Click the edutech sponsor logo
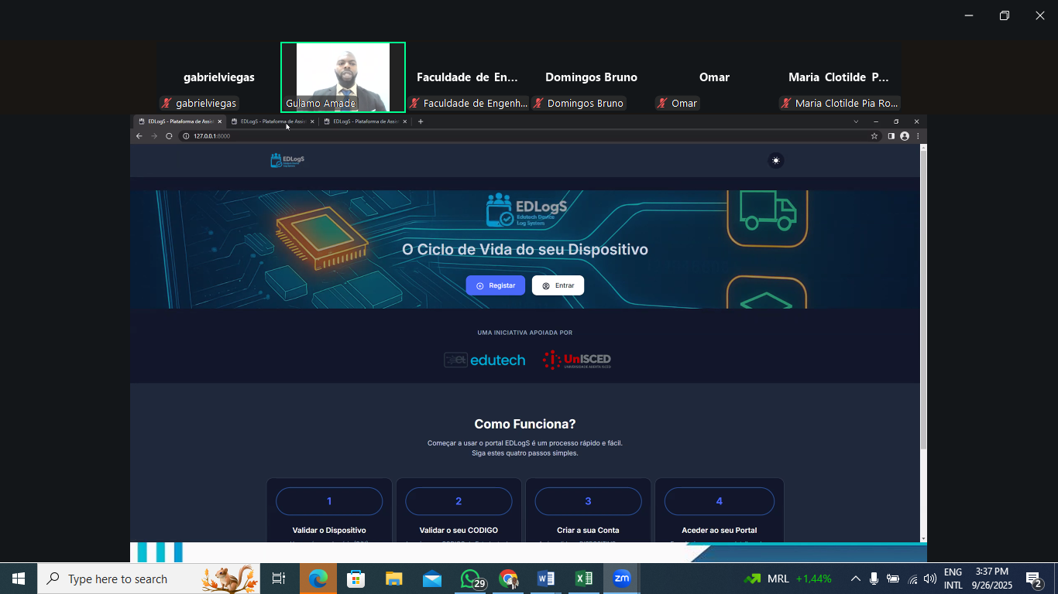 point(485,360)
